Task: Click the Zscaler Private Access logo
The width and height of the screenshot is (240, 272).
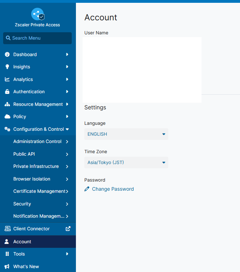Action: 38,14
